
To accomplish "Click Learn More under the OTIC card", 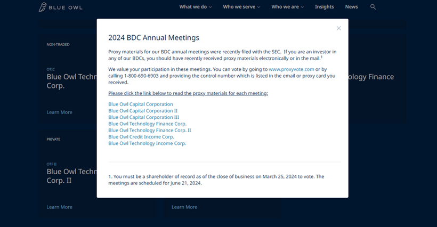I will [x=59, y=112].
